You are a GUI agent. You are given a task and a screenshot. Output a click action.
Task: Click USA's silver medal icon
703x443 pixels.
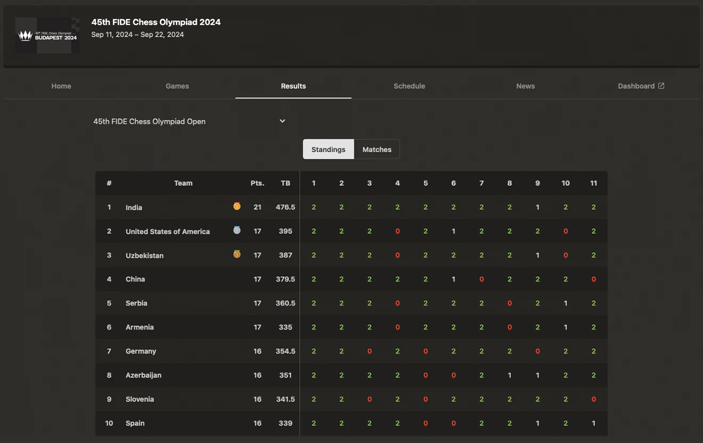[x=237, y=230]
